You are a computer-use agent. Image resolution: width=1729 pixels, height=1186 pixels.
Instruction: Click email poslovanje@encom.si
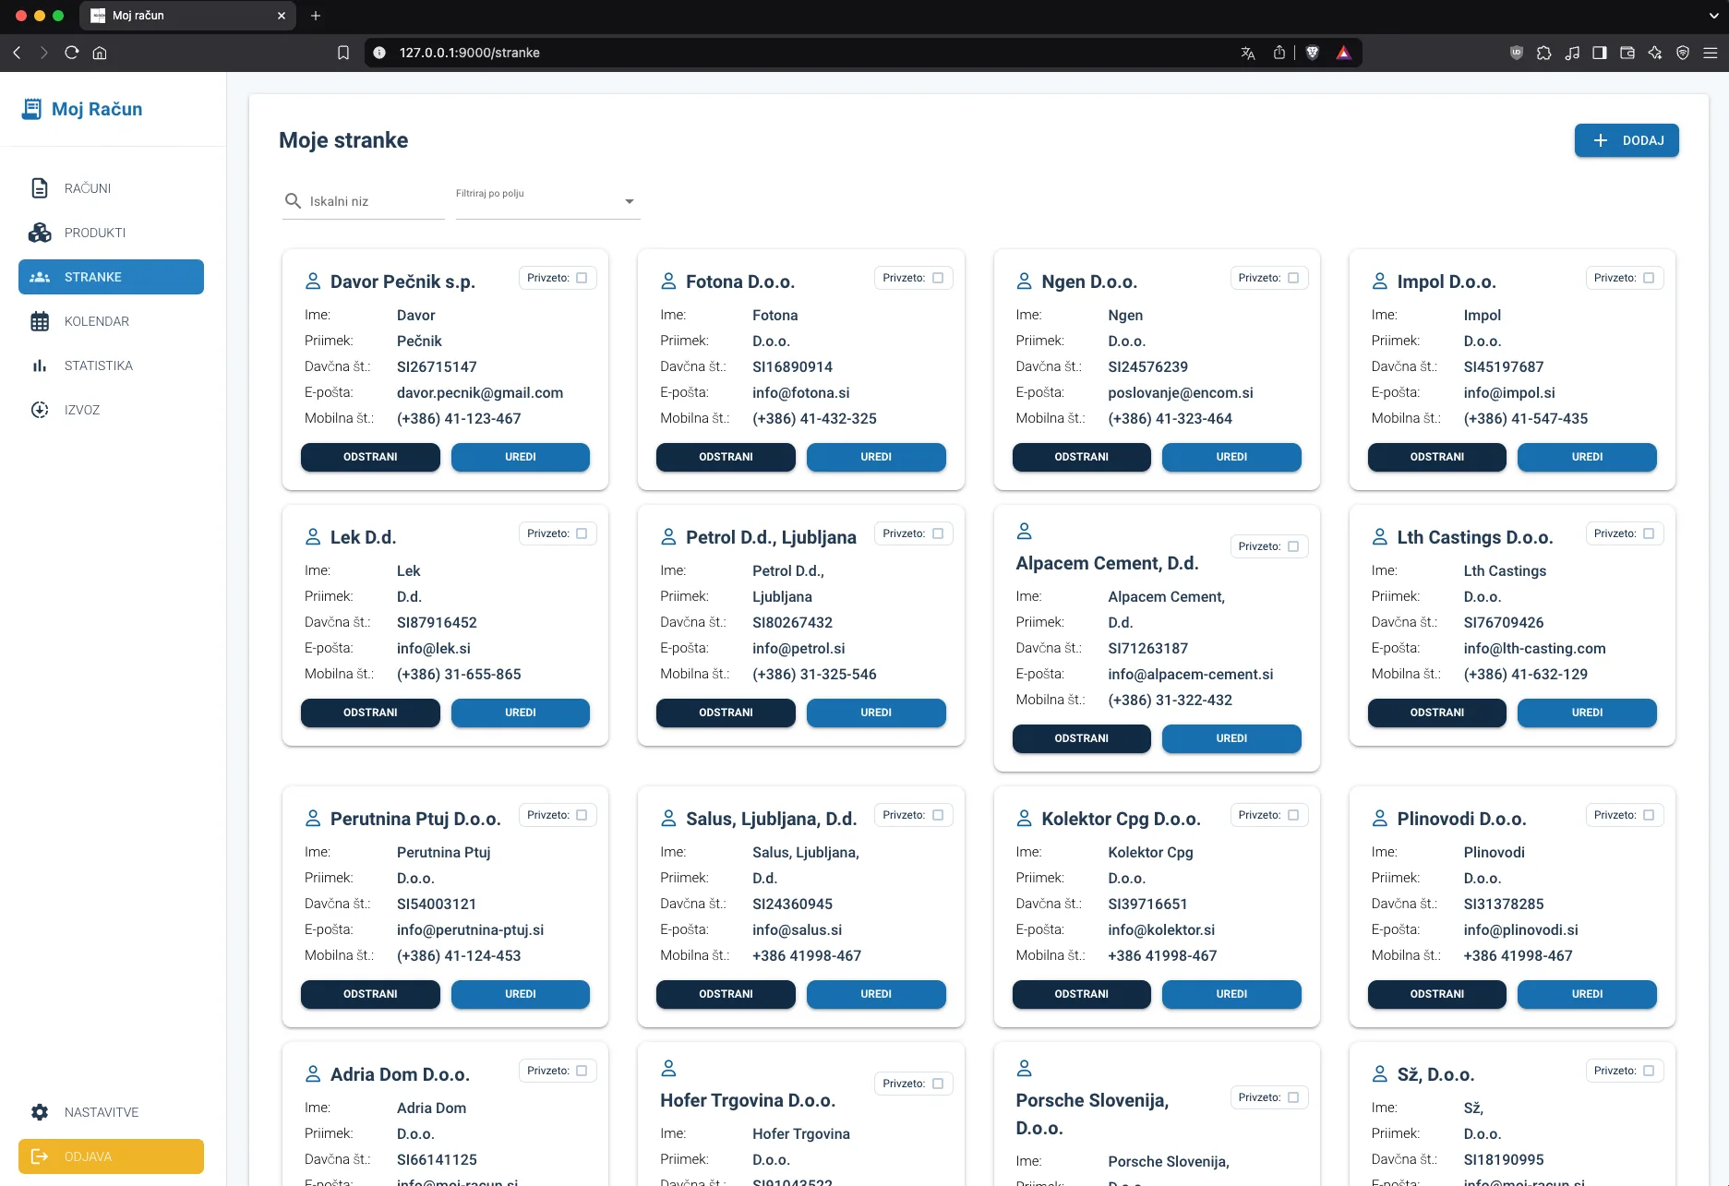click(1181, 392)
